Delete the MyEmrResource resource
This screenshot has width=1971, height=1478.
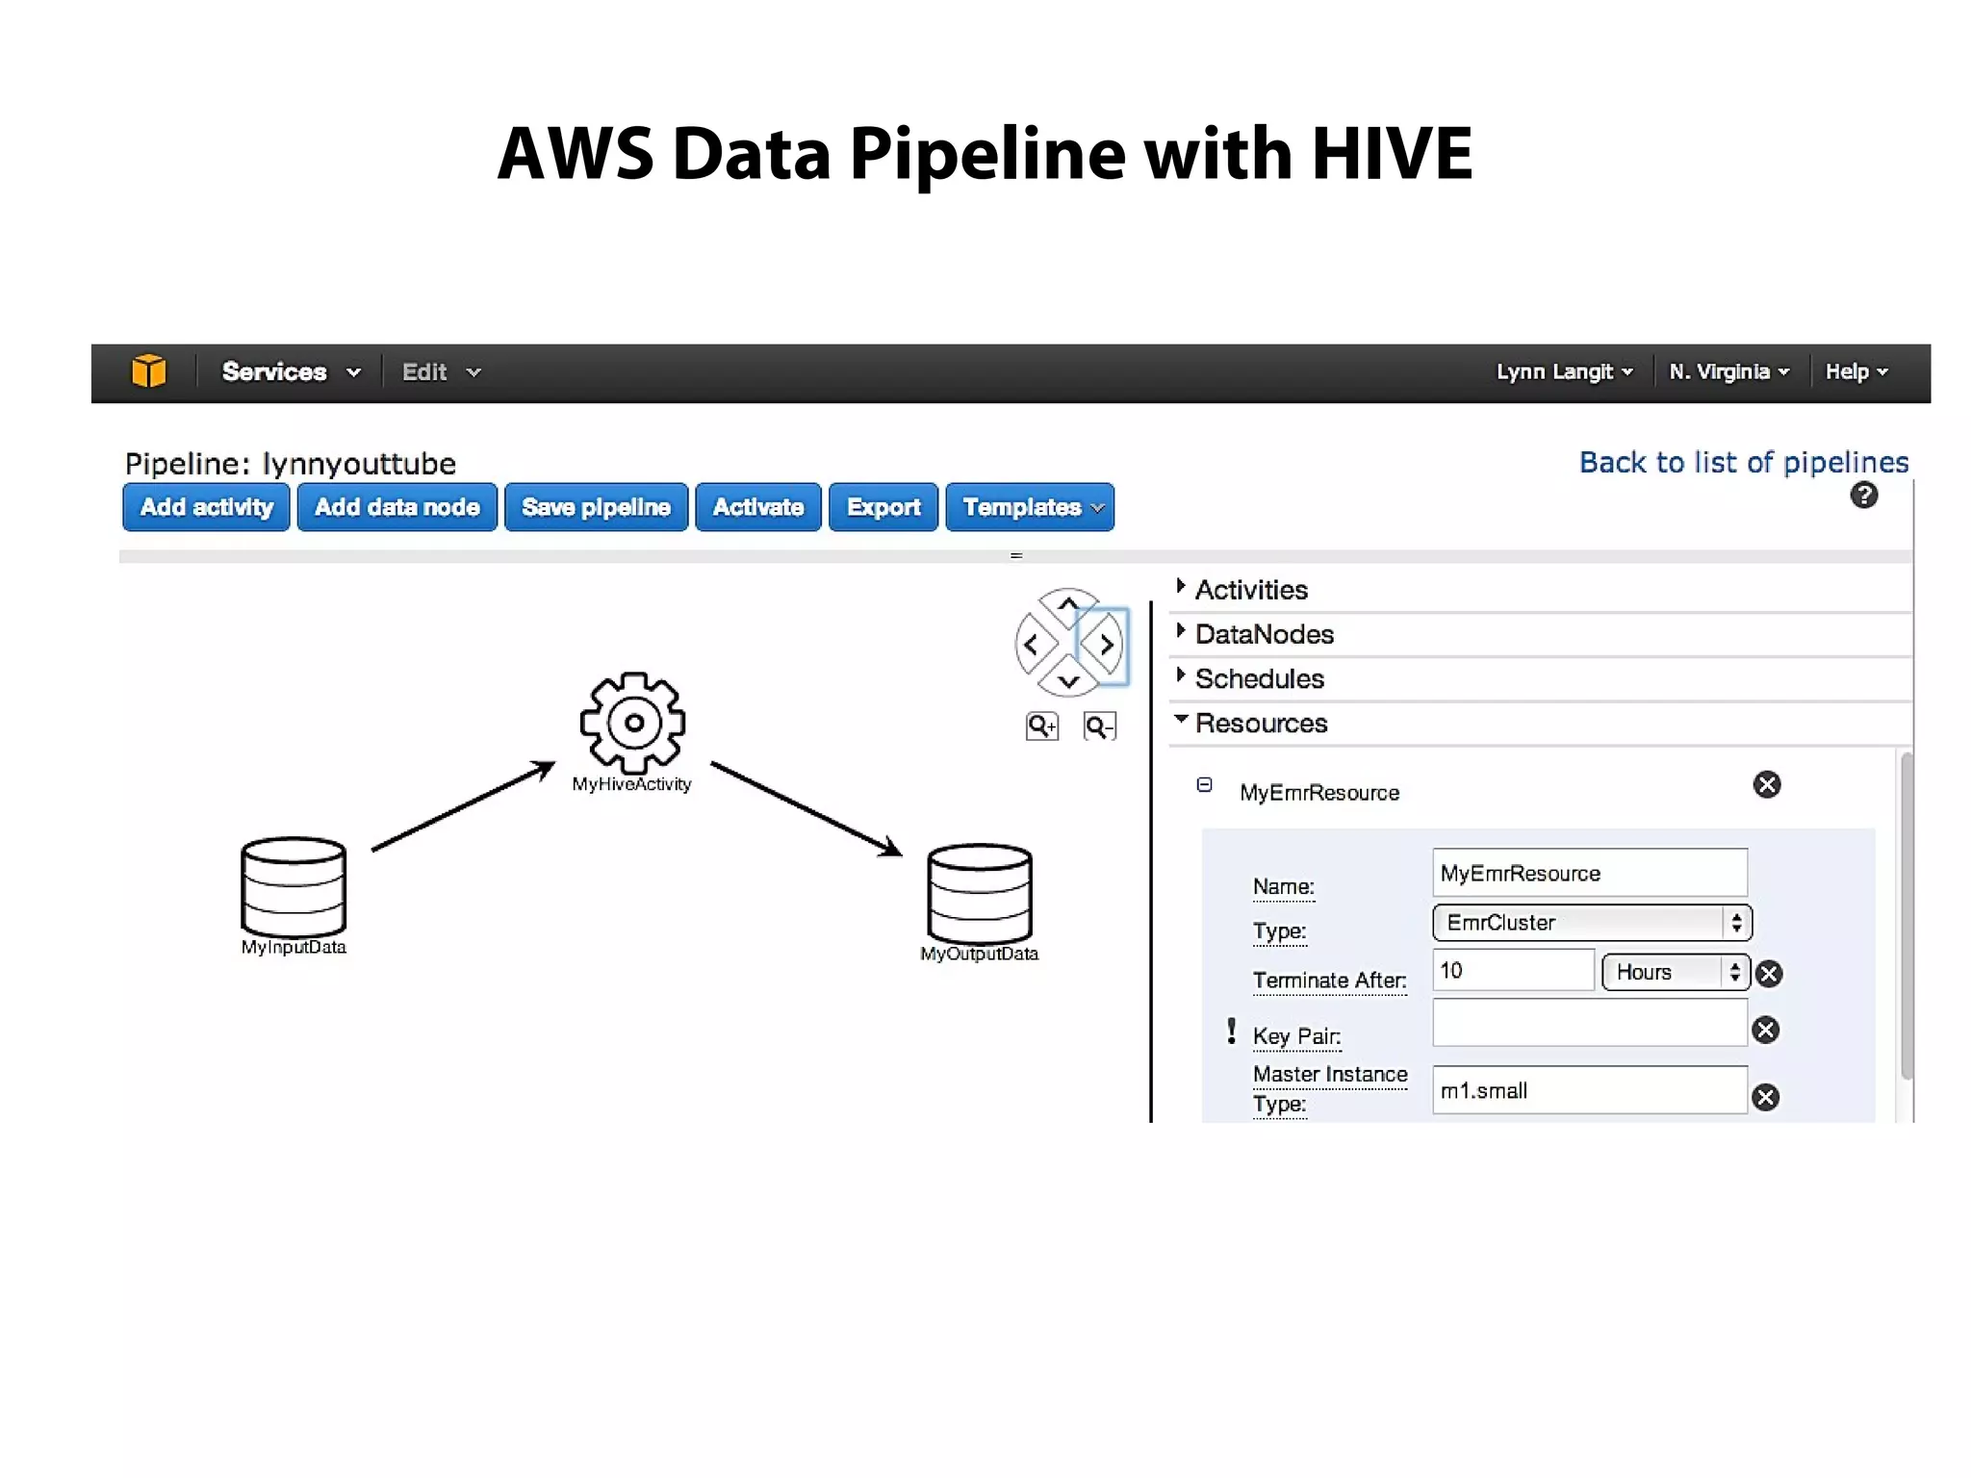(x=1767, y=785)
